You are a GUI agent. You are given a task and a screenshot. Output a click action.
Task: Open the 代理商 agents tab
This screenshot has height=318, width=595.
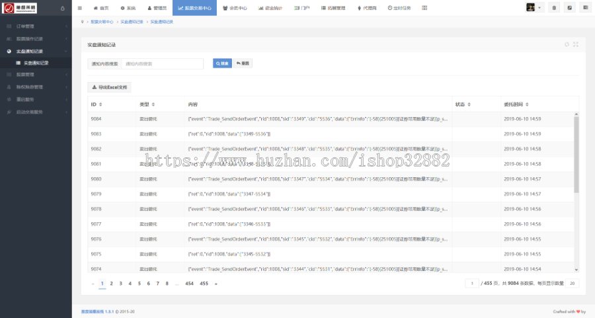[x=367, y=8]
